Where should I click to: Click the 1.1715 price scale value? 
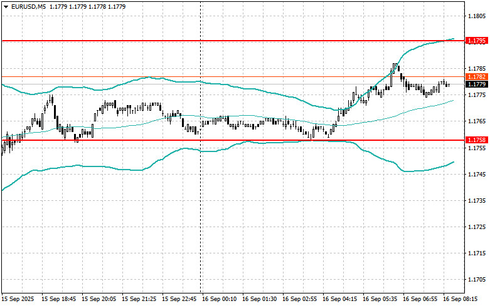[x=477, y=253]
